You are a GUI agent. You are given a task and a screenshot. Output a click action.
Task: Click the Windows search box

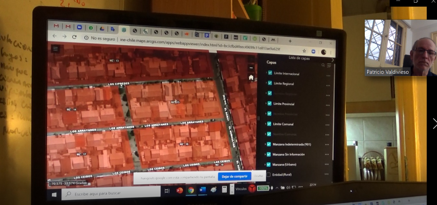tap(111, 193)
